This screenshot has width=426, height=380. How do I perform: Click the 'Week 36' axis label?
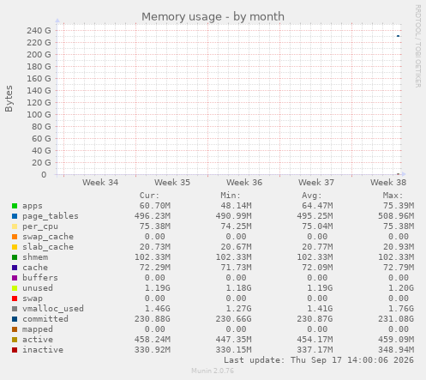click(244, 183)
